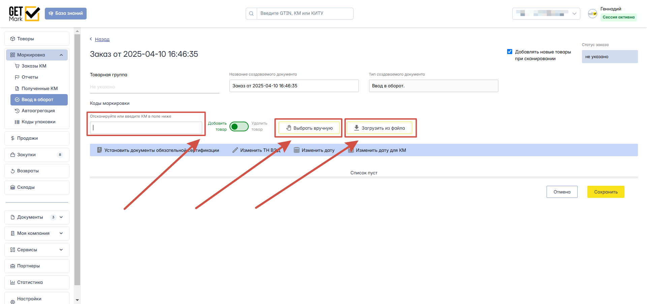
Task: Click the Автоагрегация history icon
Action: click(x=17, y=111)
